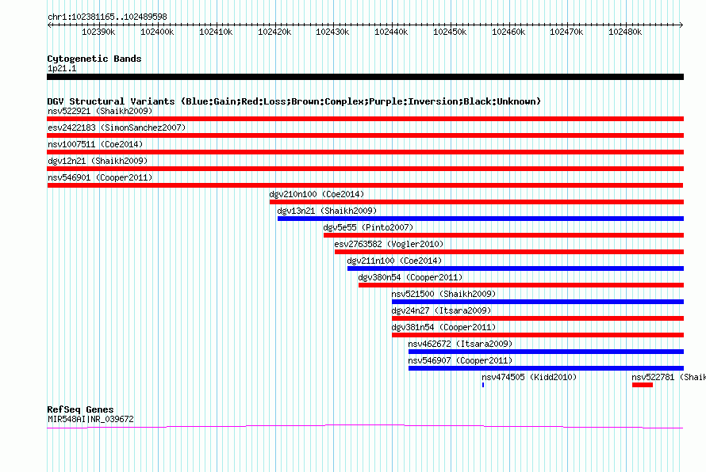Click the blue gain bar of dgv13n21
The image size is (706, 472).
point(481,219)
